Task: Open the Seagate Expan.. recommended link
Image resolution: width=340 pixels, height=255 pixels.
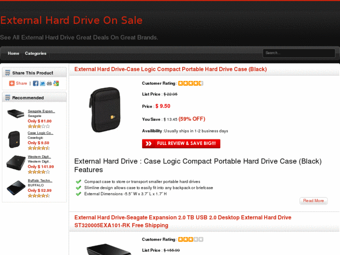Action: click(41, 111)
